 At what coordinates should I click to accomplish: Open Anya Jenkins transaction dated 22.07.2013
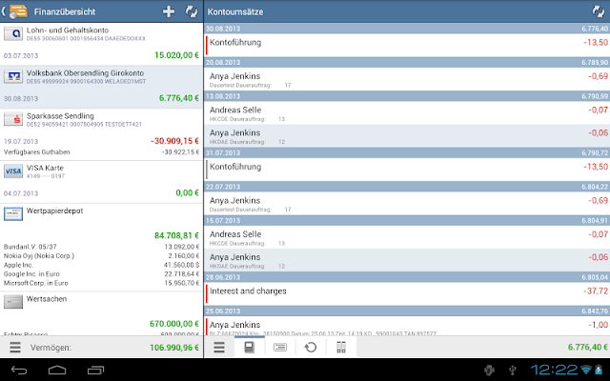[x=407, y=203]
